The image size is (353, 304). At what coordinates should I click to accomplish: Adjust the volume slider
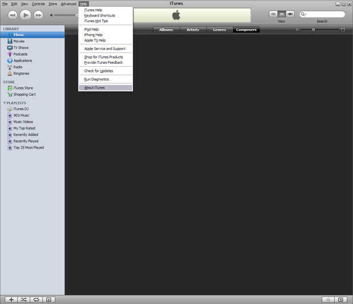tap(65, 15)
